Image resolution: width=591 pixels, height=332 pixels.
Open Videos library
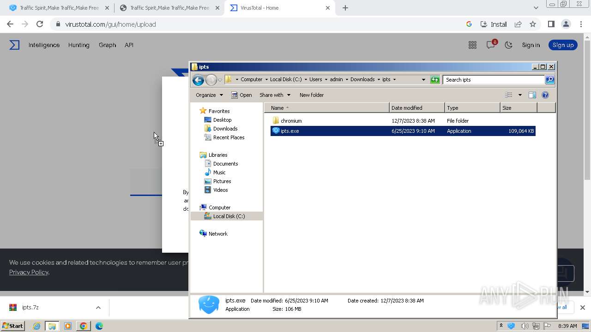[x=220, y=190]
